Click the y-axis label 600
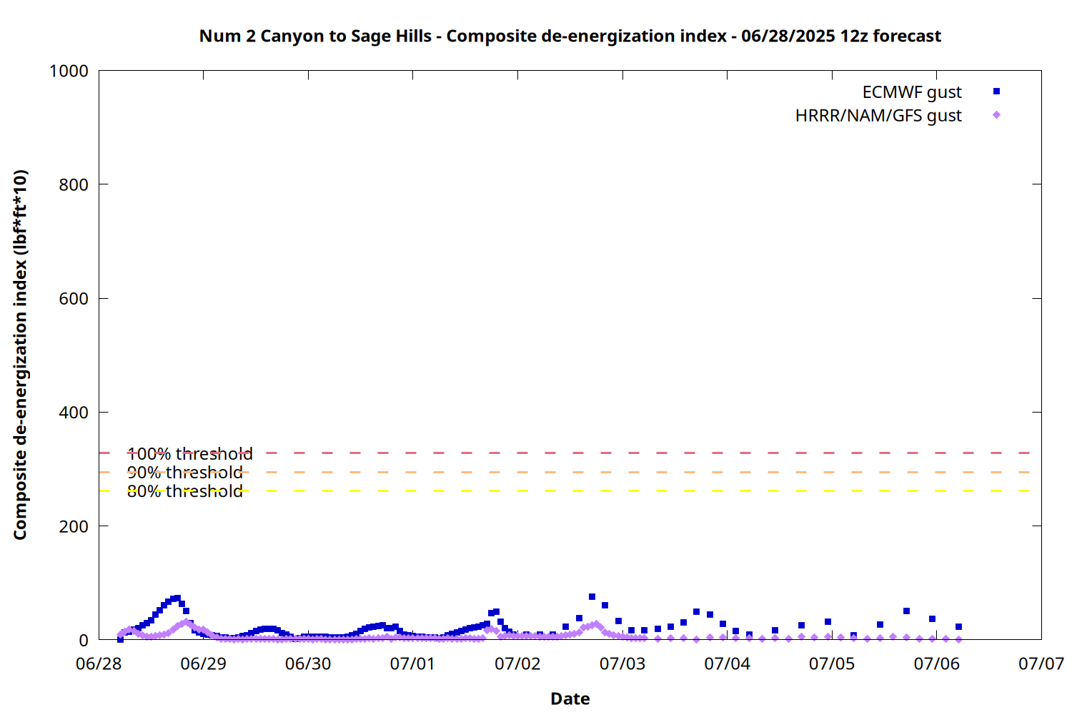Viewport: 1072px width, 715px height. pyautogui.click(x=74, y=299)
